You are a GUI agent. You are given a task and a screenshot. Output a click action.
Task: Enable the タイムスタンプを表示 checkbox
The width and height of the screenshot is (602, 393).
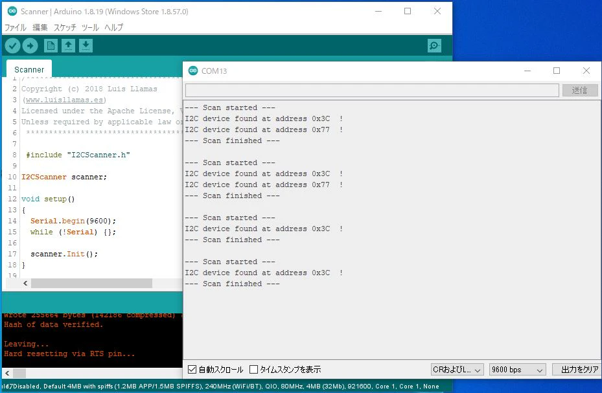click(253, 369)
